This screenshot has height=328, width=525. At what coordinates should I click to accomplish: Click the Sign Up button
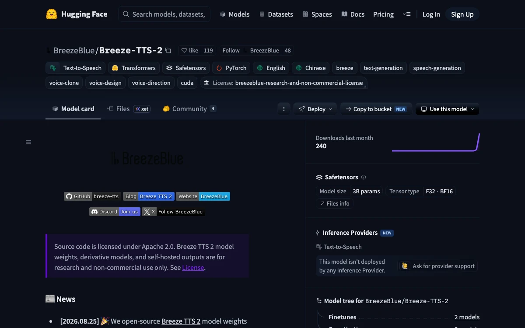click(462, 14)
